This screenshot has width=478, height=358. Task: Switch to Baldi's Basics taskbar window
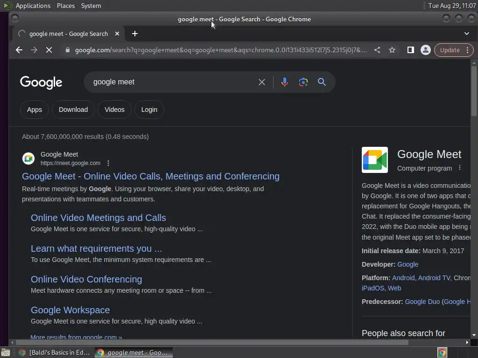(54, 352)
